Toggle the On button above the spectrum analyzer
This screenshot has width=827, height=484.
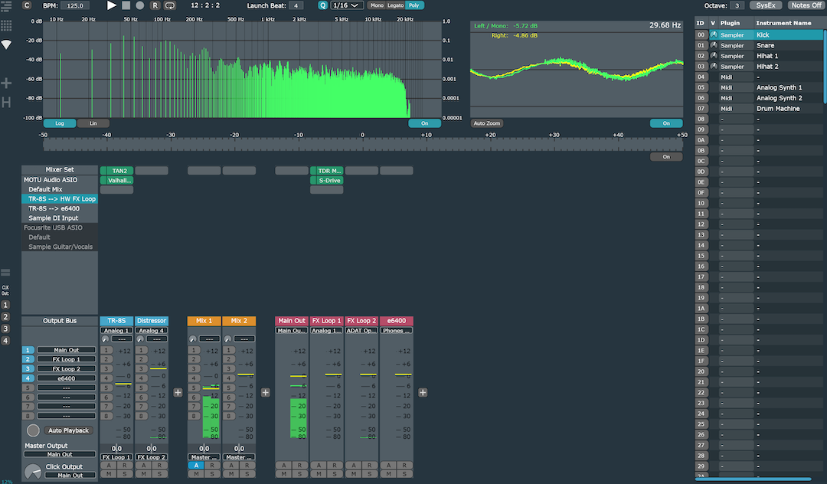[425, 123]
